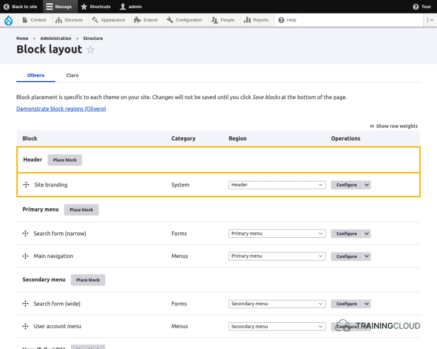The height and width of the screenshot is (349, 437).
Task: Open the Content admin section
Action: [35, 20]
